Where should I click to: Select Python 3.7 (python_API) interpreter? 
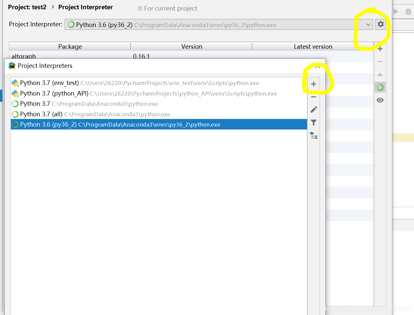[x=159, y=94]
